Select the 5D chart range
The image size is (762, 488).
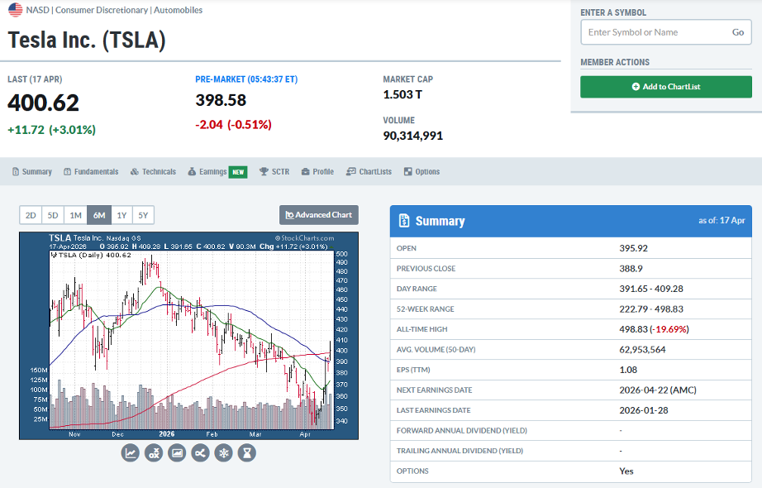53,215
